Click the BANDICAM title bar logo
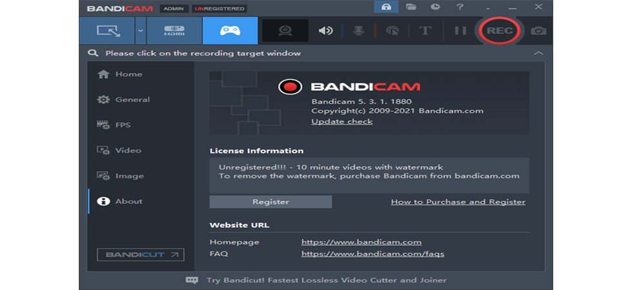The height and width of the screenshot is (290, 632). [x=119, y=8]
